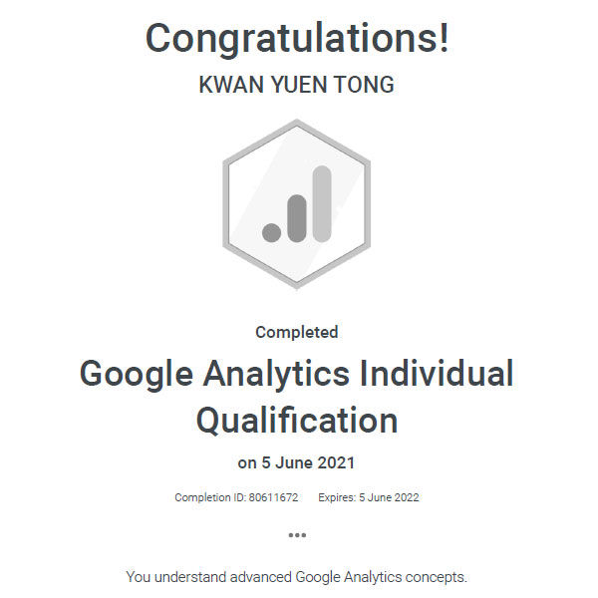Viewport: 598px width, 598px height.
Task: Click the tallest bar of Analytics logo
Action: [321, 203]
